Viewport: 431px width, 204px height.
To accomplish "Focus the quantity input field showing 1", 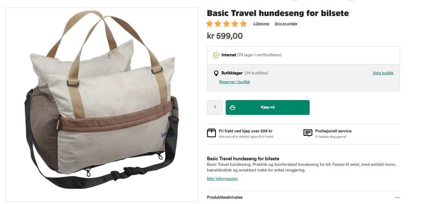I will tap(215, 108).
